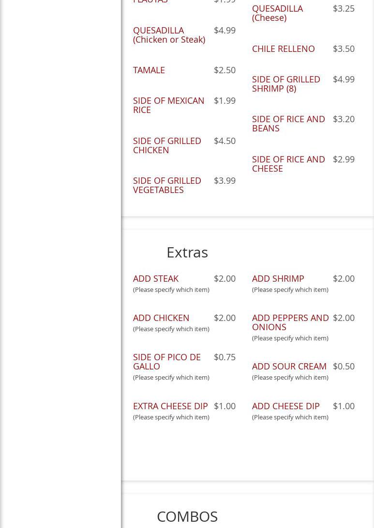
Task: Select the Add Steak extra
Action: point(156,278)
